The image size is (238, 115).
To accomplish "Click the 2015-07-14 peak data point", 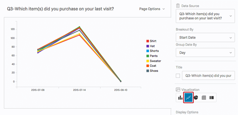I will (x=80, y=27).
